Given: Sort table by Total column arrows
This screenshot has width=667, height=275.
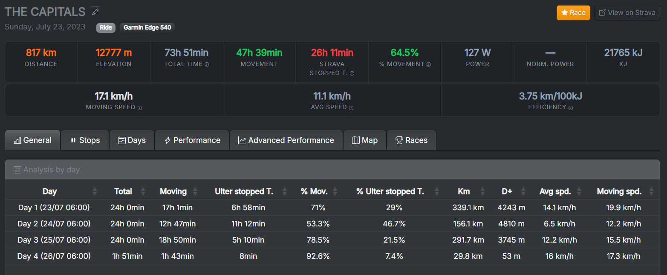Looking at the screenshot, I should [x=143, y=191].
